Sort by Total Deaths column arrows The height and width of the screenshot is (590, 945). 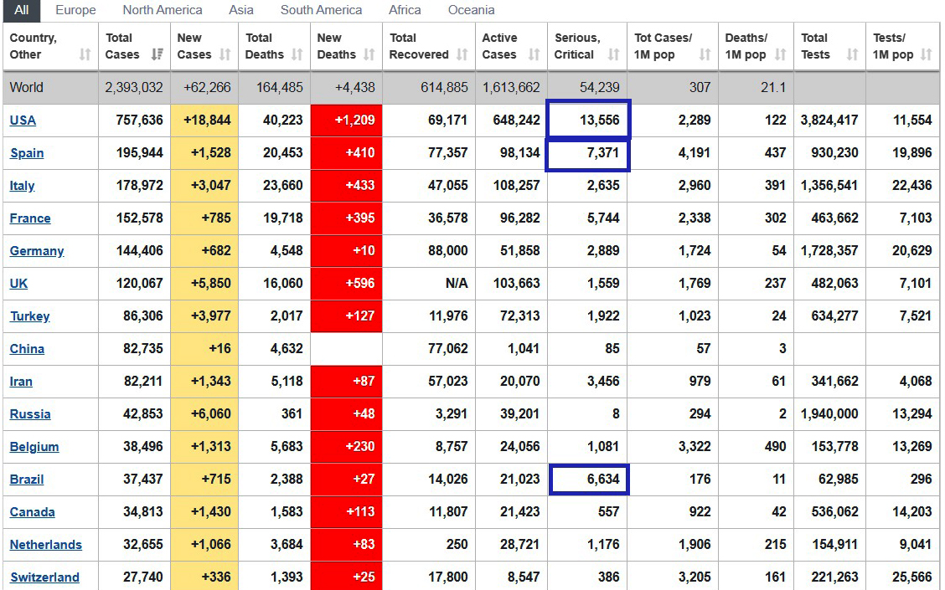(297, 54)
